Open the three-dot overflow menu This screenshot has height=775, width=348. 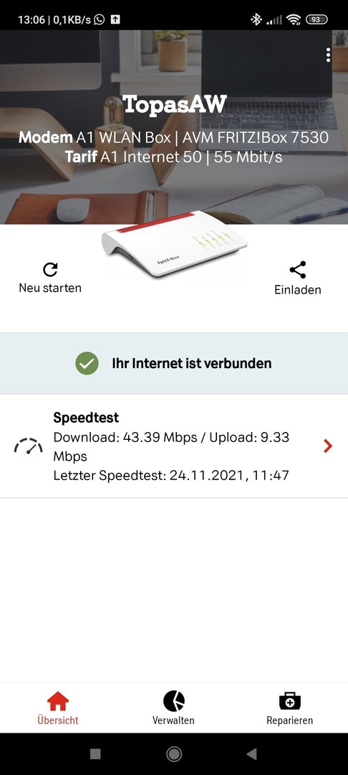pyautogui.click(x=328, y=55)
